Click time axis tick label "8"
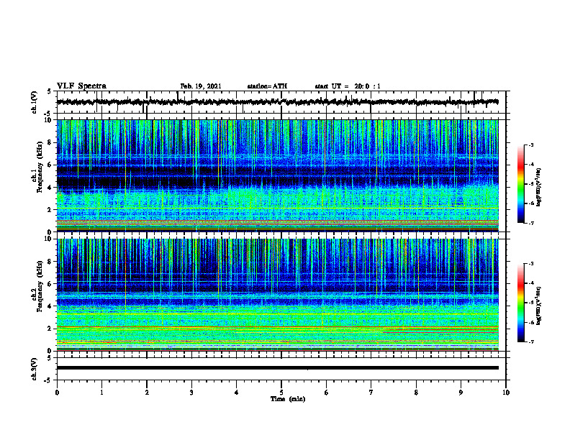Image resolution: width=570 pixels, height=440 pixels. coord(416,393)
